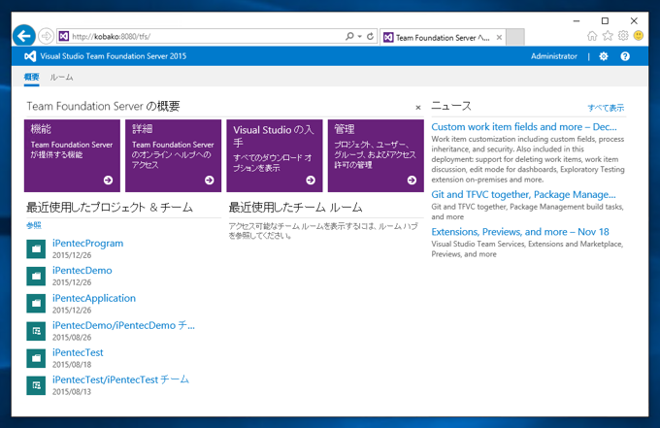This screenshot has width=660, height=428.
Task: Open browser Tools gear icon
Action: 623,36
